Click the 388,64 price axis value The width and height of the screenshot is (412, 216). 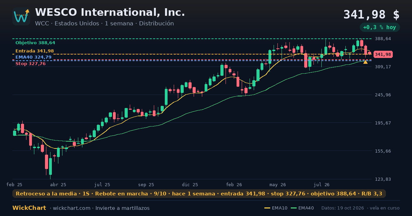pos(383,39)
